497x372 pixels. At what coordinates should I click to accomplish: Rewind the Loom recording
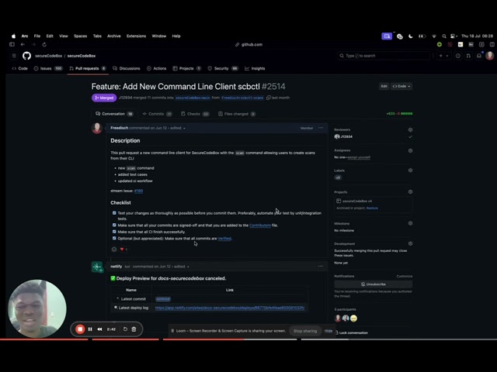(x=99, y=329)
